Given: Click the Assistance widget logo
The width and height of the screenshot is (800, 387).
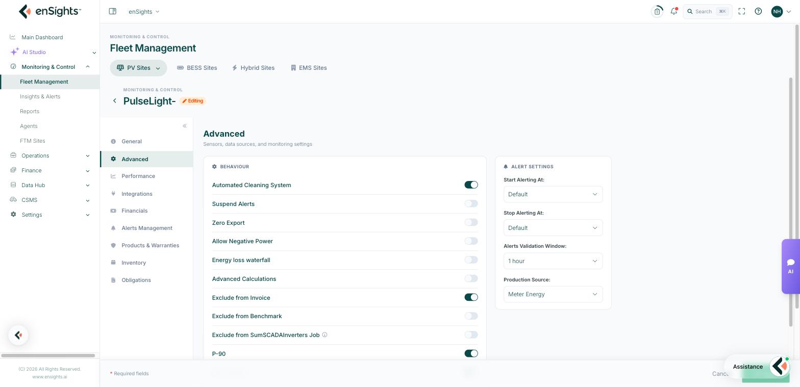Looking at the screenshot, I should coord(780,366).
